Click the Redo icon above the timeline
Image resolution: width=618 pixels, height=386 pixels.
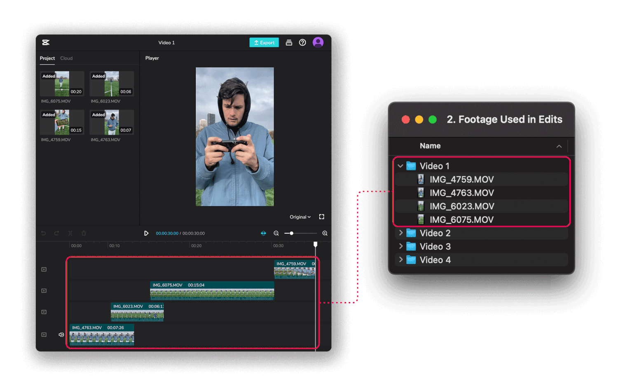click(56, 233)
